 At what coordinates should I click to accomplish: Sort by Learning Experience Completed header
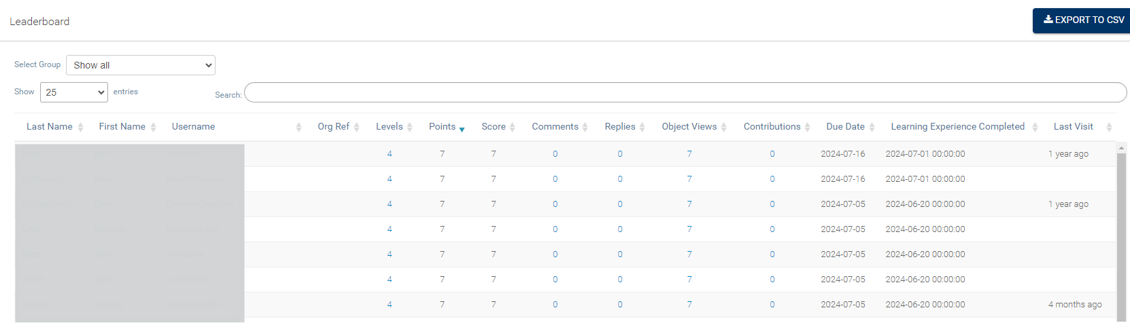(x=957, y=127)
